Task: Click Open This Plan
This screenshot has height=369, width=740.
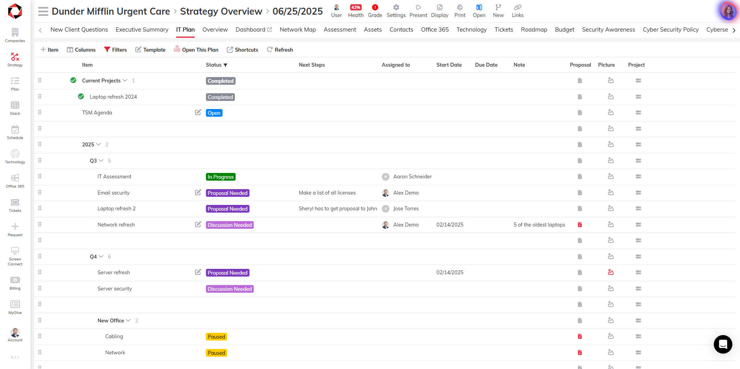Action: point(196,50)
